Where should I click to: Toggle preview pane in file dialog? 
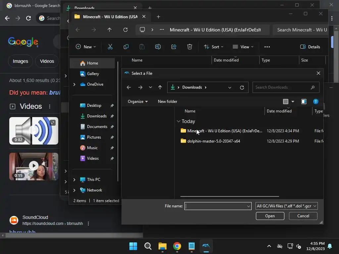tap(304, 102)
